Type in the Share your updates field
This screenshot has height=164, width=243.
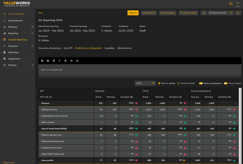coord(140,70)
